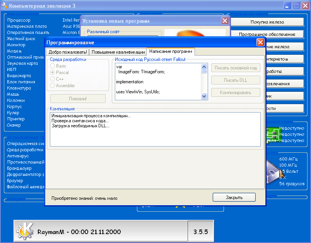Click the 600 МГц processor value
The image size is (311, 243).
[289, 159]
